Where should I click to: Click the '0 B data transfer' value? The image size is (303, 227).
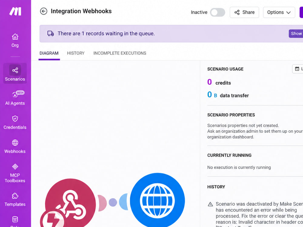coord(228,95)
